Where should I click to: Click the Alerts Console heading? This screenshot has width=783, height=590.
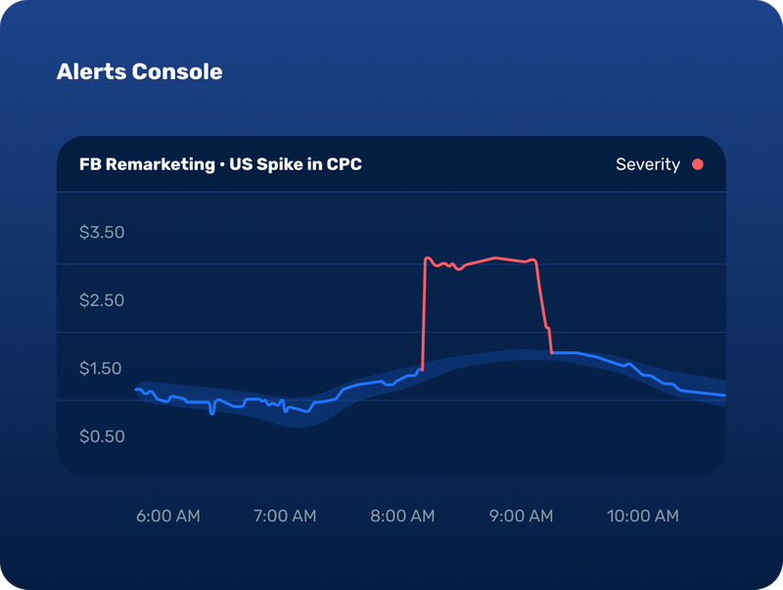[139, 71]
